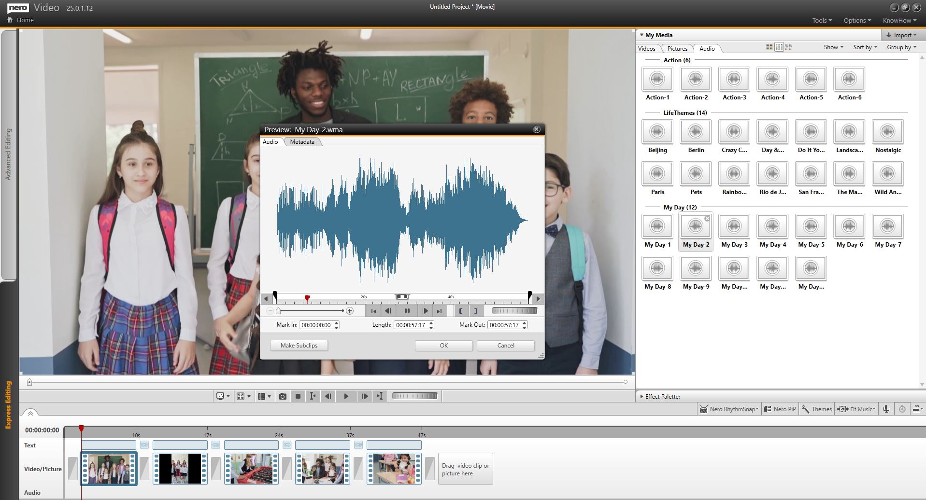Open the Themes magic wand tool
This screenshot has height=500, width=926.
pyautogui.click(x=817, y=409)
